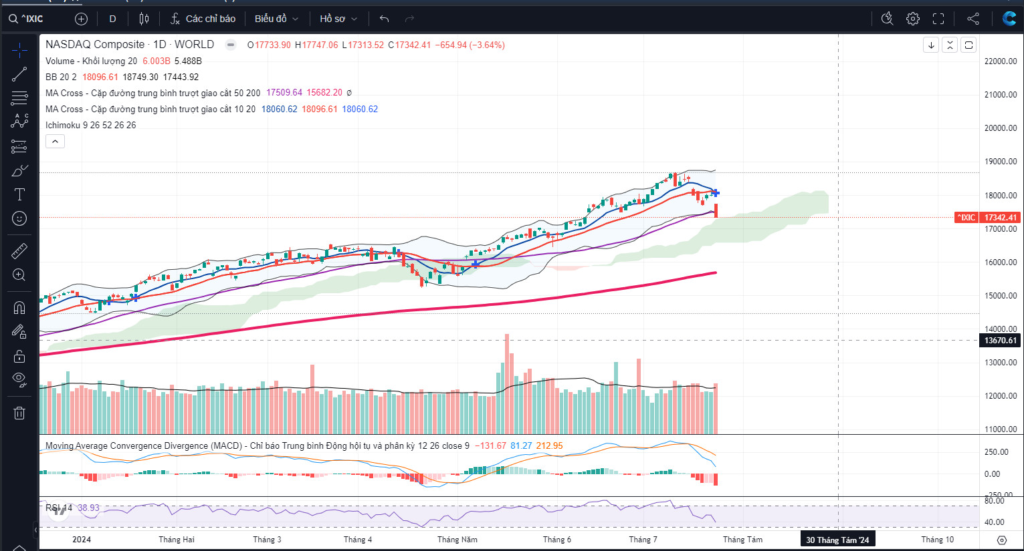Toggle hide all drawings eye

pyautogui.click(x=19, y=380)
